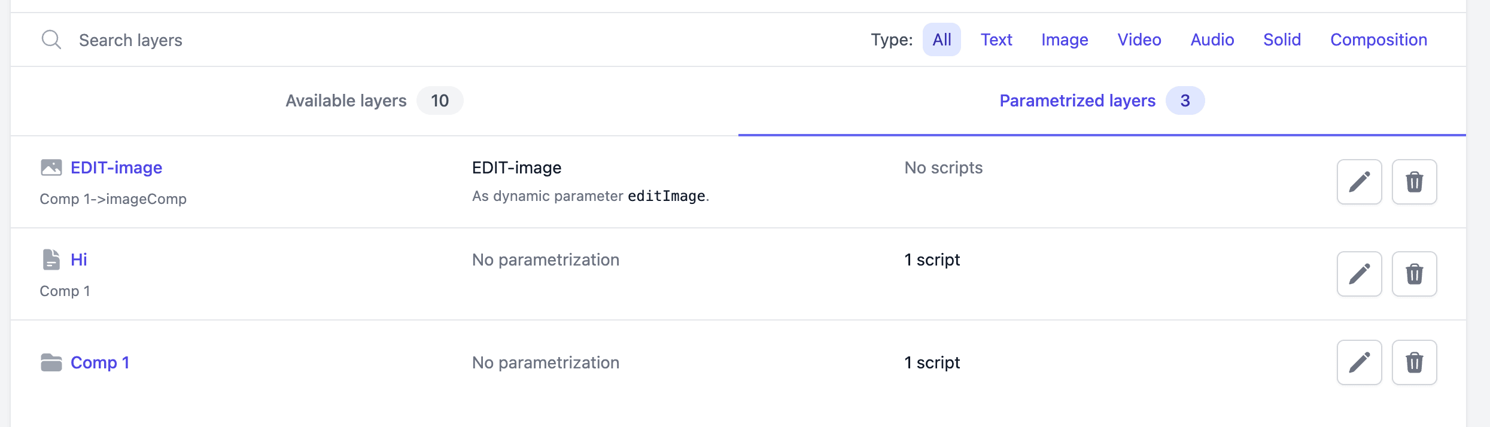The height and width of the screenshot is (427, 1490).
Task: Click the Comp 1->imageComp path text
Action: [x=113, y=199]
